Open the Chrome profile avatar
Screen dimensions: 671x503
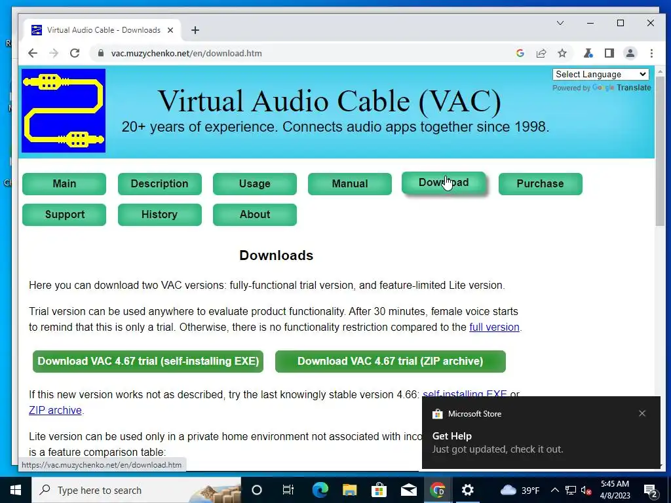(x=630, y=53)
